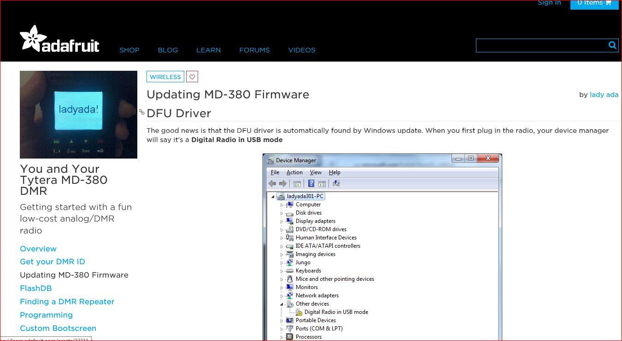The width and height of the screenshot is (622, 341).
Task: Go to the Overview page
Action: (38, 249)
